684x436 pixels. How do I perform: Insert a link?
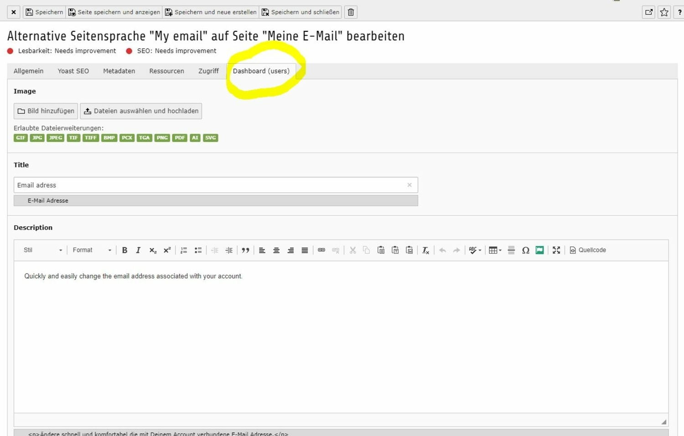pyautogui.click(x=321, y=250)
